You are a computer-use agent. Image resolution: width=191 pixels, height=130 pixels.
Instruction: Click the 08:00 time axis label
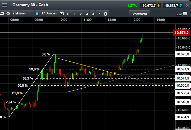pos(14,20)
